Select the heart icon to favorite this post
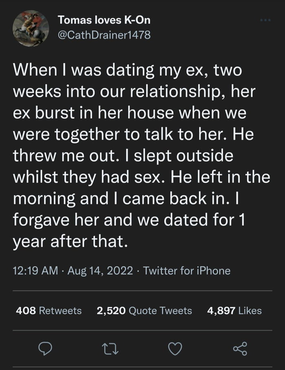Screen dimensions: 285x370 [175, 348]
